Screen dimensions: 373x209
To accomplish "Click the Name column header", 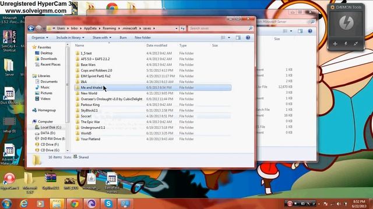I will tap(79, 45).
